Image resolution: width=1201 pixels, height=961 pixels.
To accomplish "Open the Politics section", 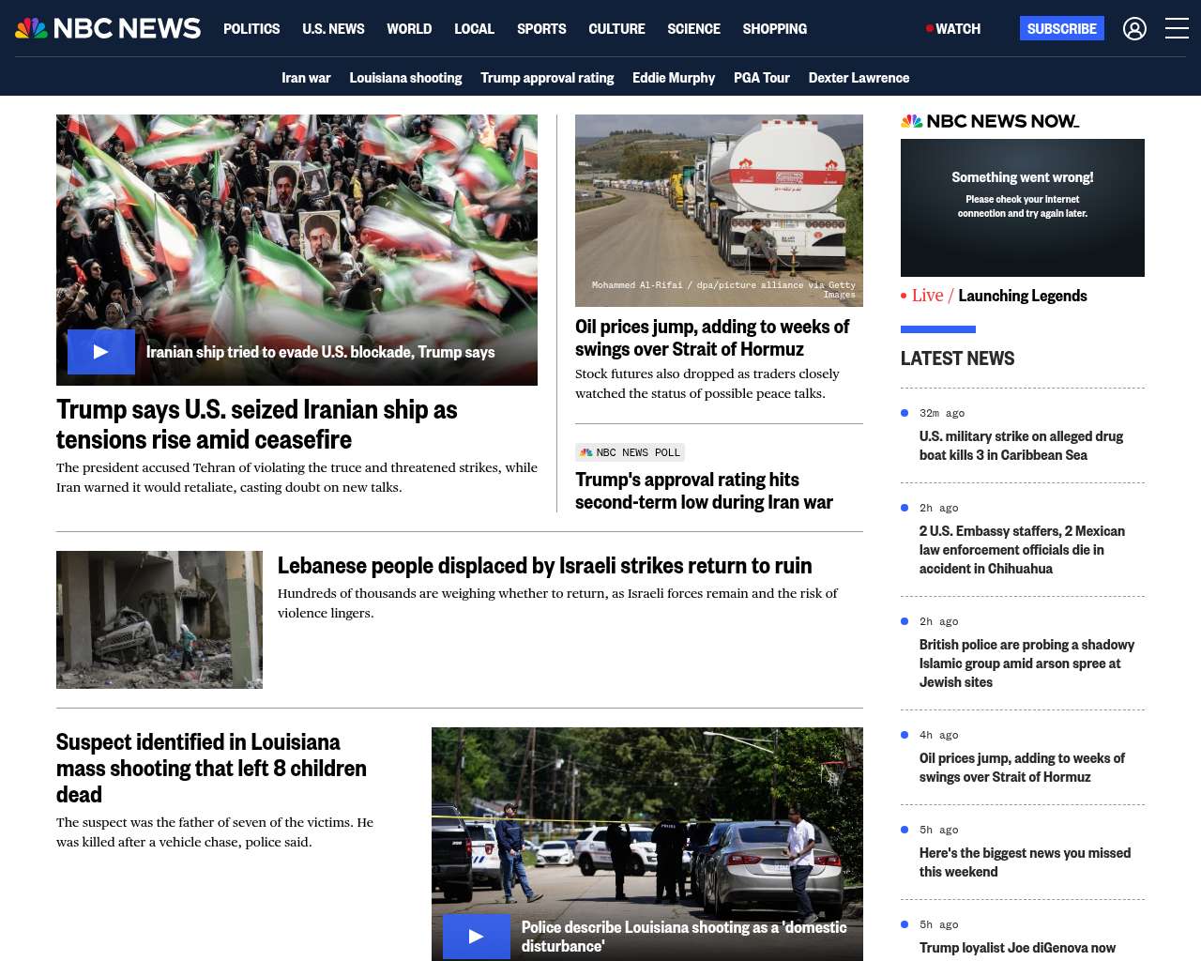I will 251,29.
